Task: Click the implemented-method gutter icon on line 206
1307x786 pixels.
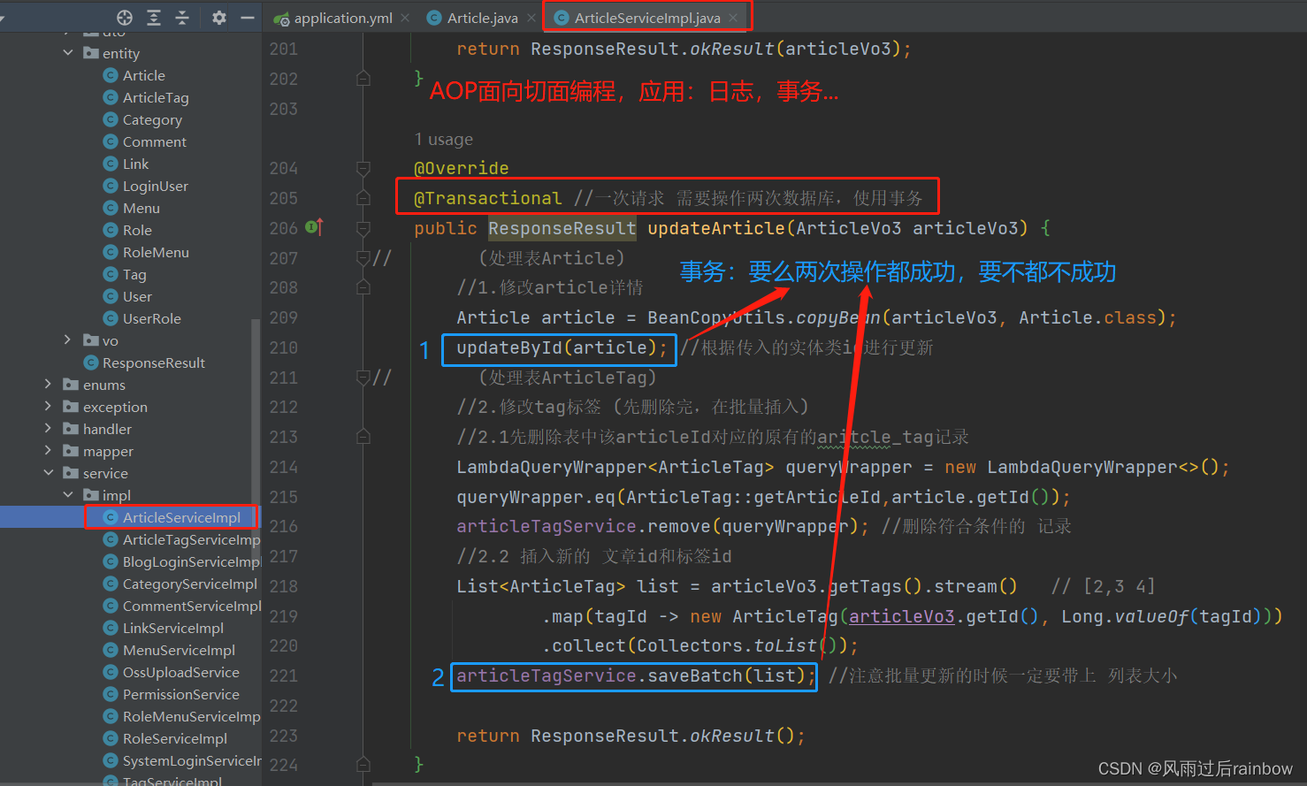Action: tap(314, 227)
